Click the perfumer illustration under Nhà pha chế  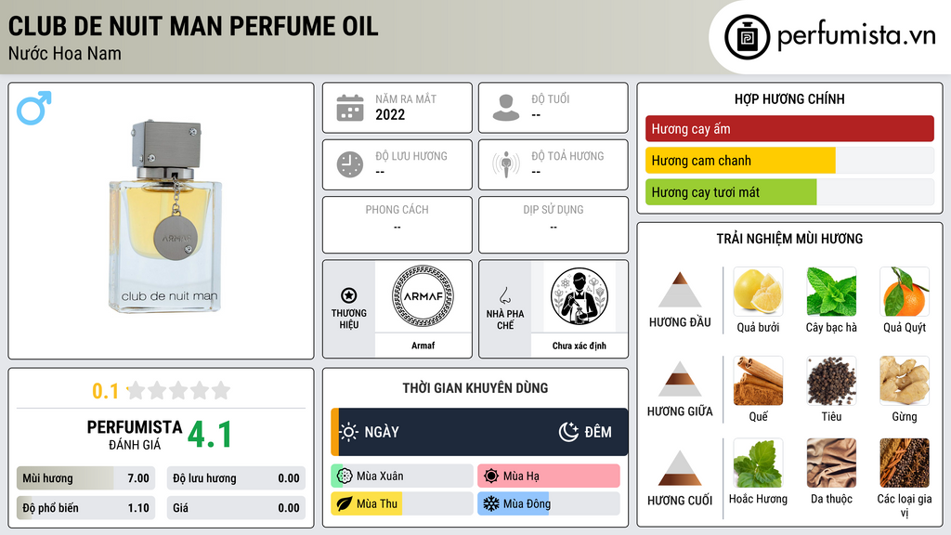580,296
